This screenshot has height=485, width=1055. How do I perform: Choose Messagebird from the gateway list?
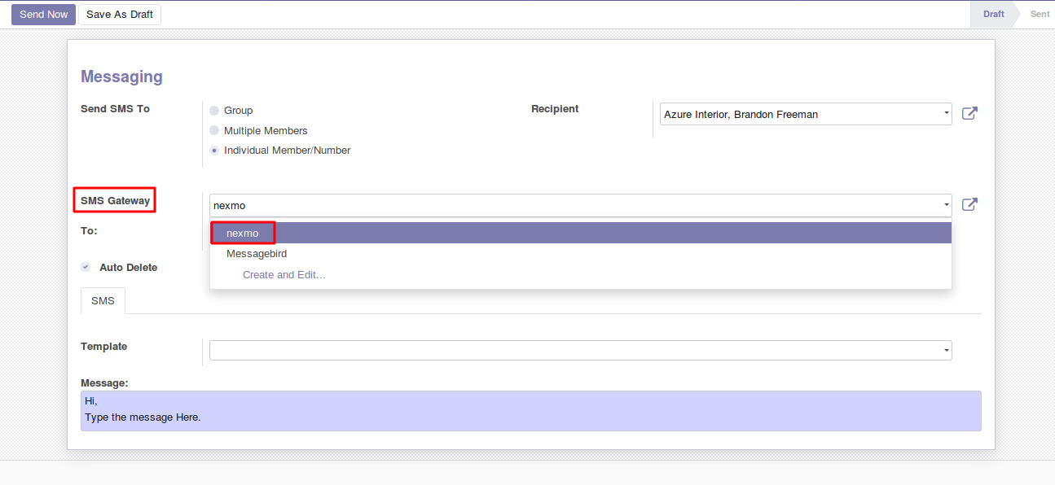257,254
